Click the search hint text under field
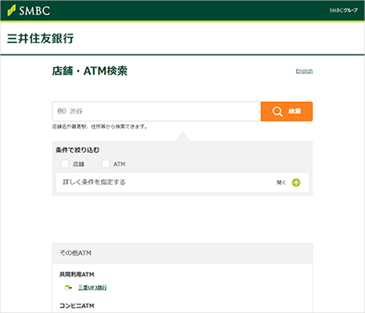This screenshot has height=313, width=365. (99, 127)
